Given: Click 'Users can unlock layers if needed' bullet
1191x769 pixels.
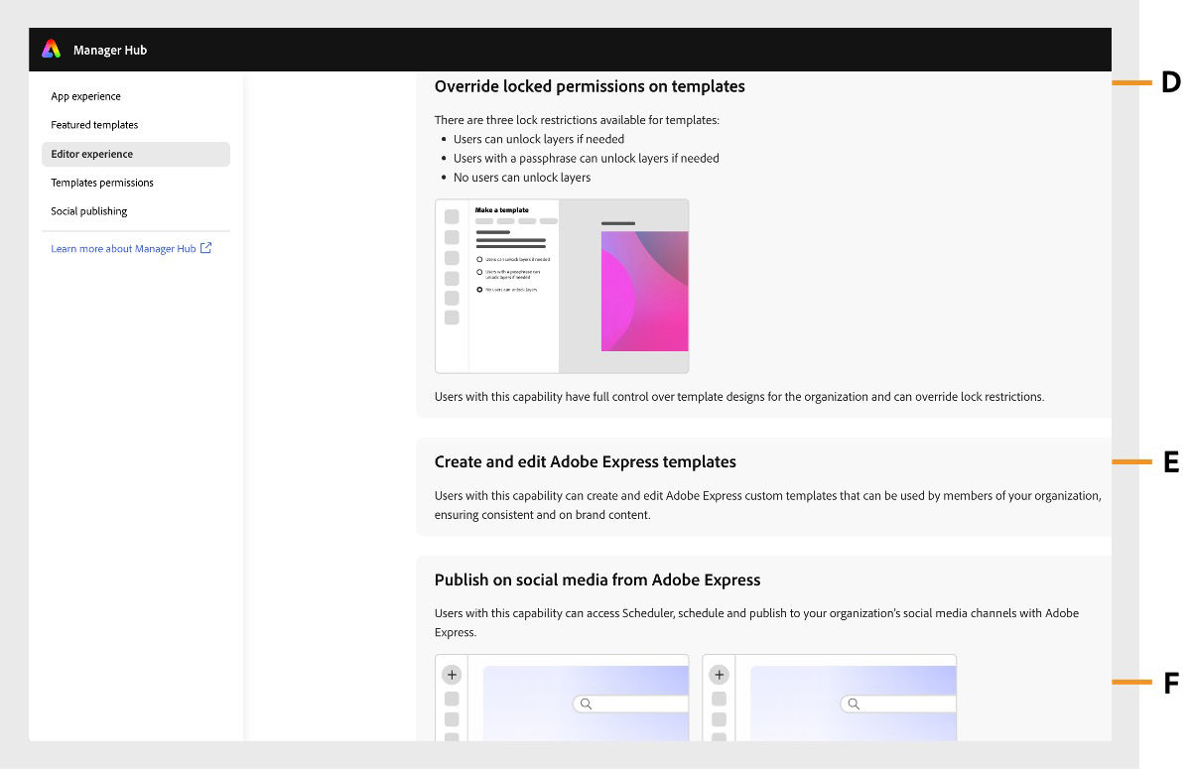Looking at the screenshot, I should pyautogui.click(x=539, y=139).
